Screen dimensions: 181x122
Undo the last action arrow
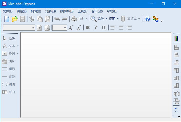point(57,19)
